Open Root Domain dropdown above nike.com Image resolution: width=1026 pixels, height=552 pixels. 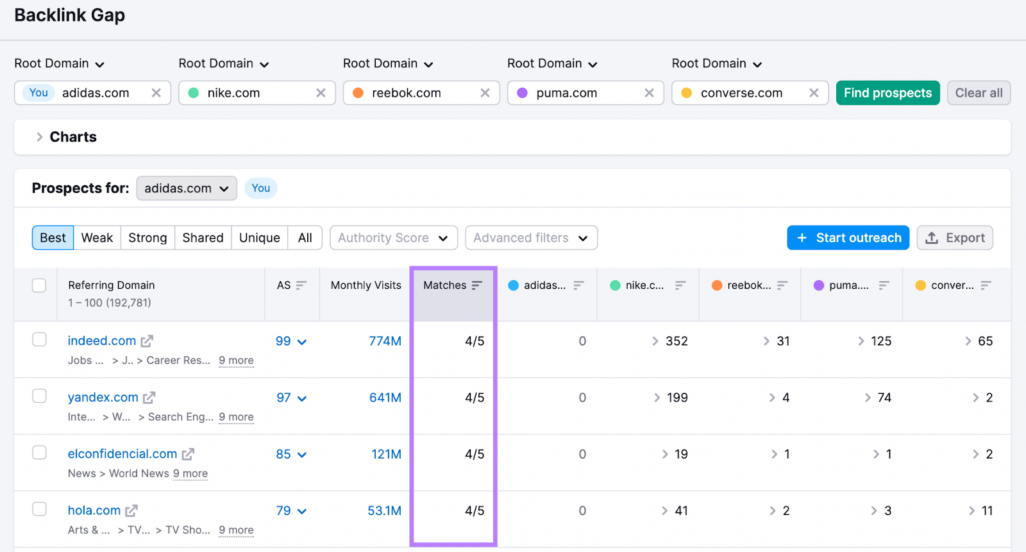[224, 63]
